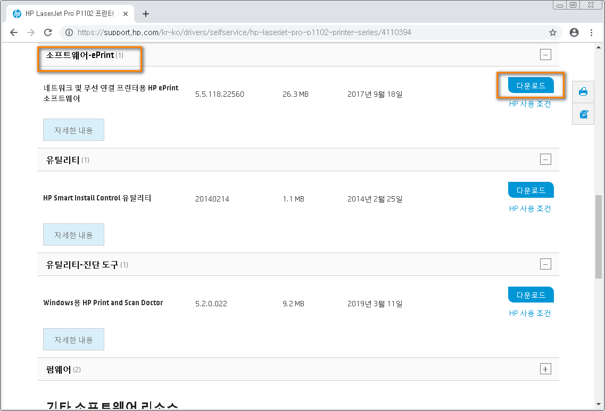The height and width of the screenshot is (411, 605).
Task: Go back to the previous page
Action: [14, 32]
